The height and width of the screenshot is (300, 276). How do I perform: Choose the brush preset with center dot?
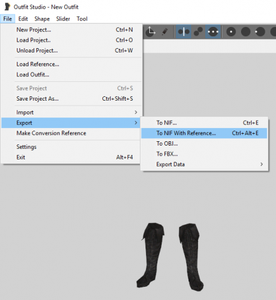[x=231, y=32]
